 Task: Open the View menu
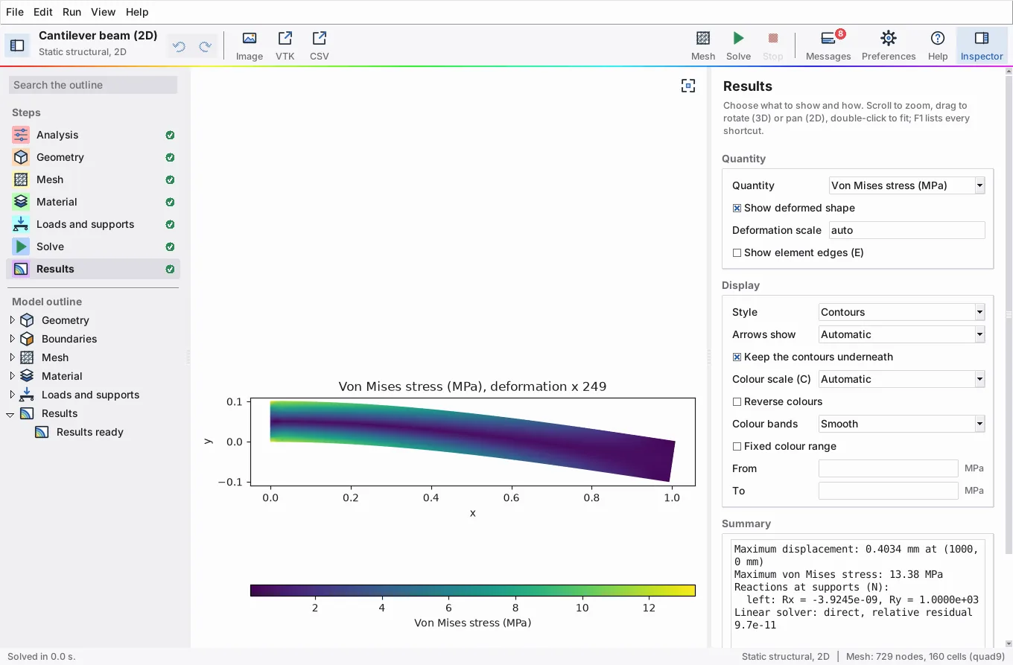pos(103,12)
